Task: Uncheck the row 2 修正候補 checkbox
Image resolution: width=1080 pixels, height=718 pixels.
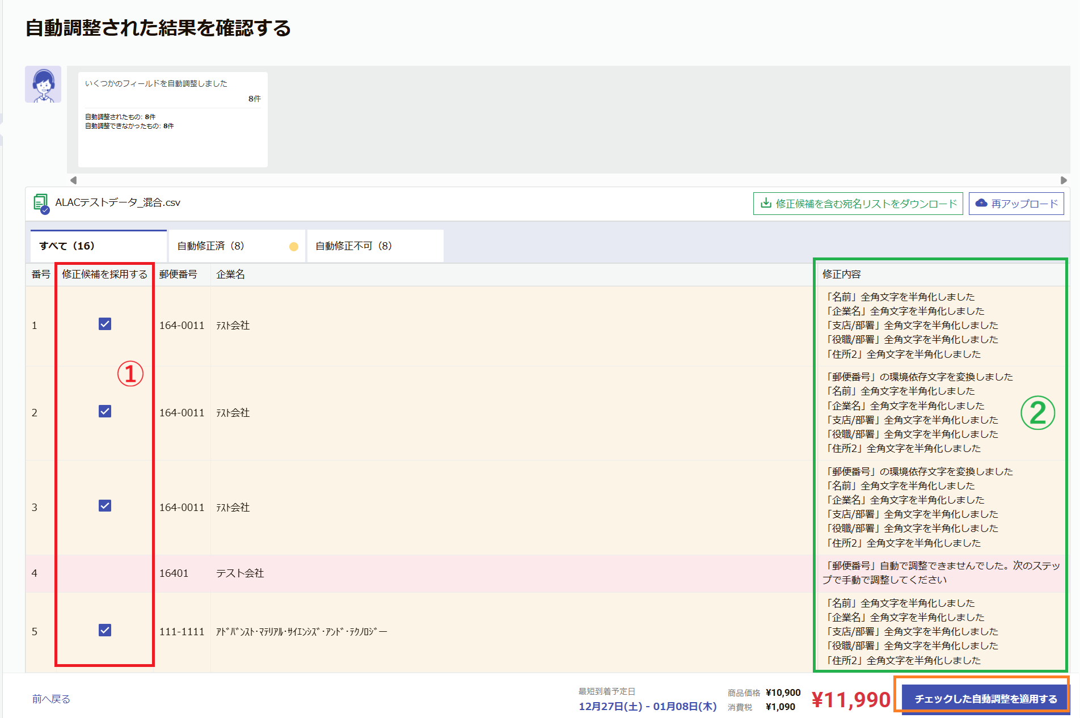Action: pyautogui.click(x=105, y=411)
